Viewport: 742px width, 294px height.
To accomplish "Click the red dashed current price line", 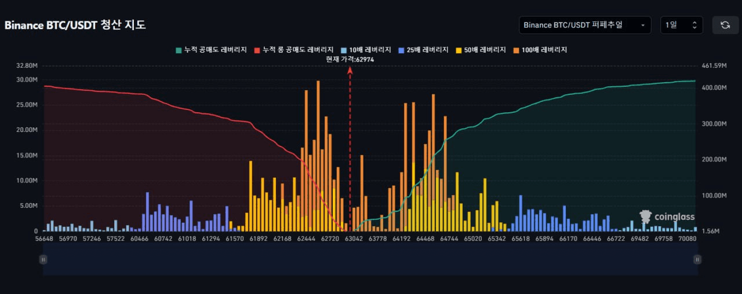I will tap(350, 149).
